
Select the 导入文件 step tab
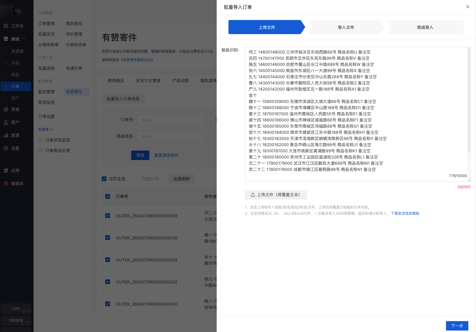[346, 27]
